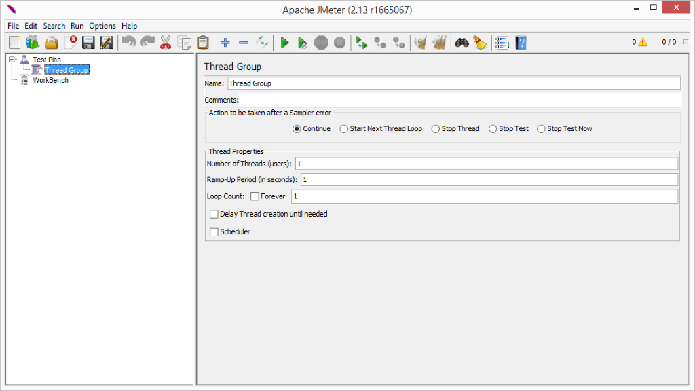This screenshot has height=391, width=695.
Task: Click the Loop Count value field
Action: [485, 196]
